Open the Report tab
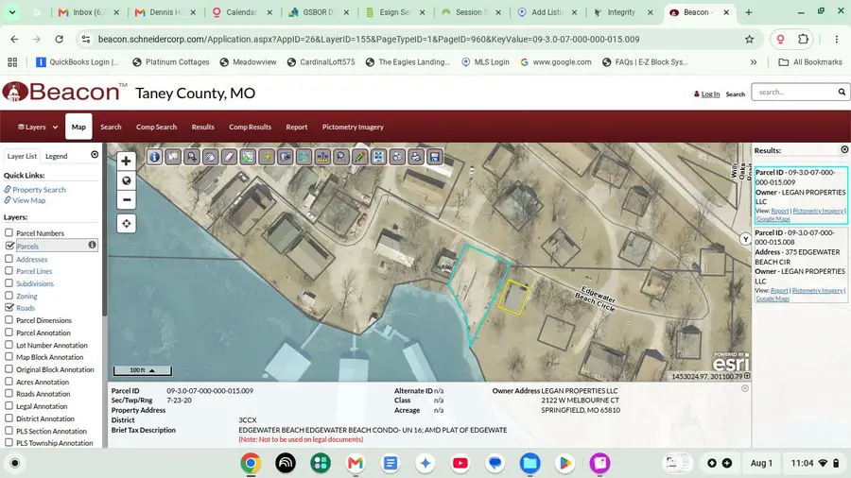851x478 pixels. click(x=296, y=127)
